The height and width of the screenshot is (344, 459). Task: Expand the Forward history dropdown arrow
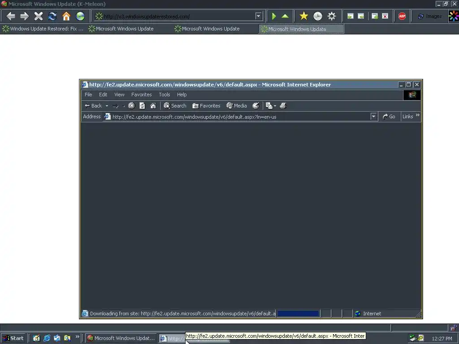coord(124,106)
